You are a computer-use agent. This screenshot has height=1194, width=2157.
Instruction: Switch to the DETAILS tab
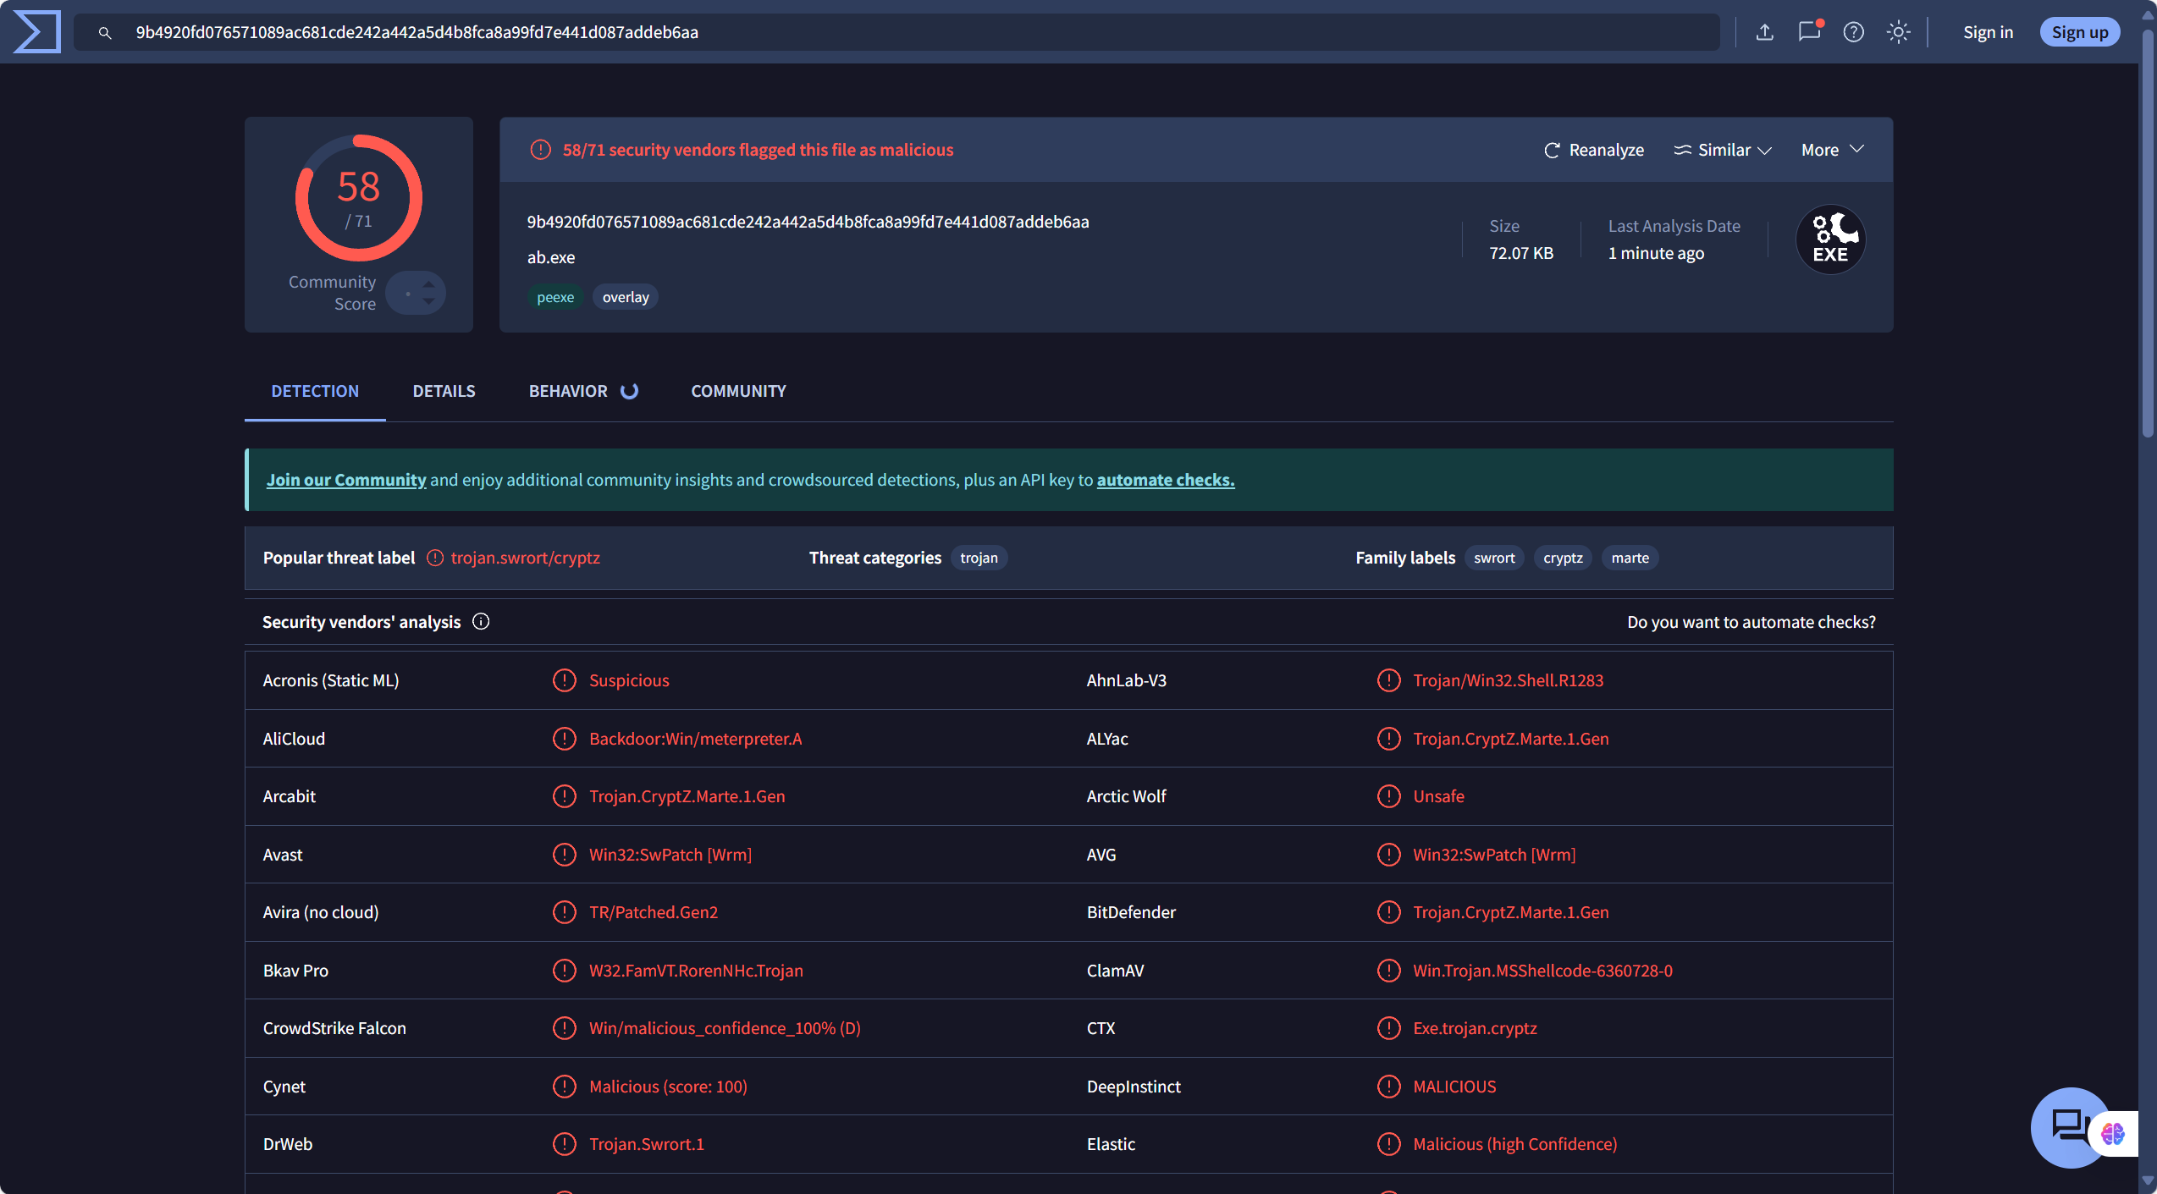[x=444, y=391]
